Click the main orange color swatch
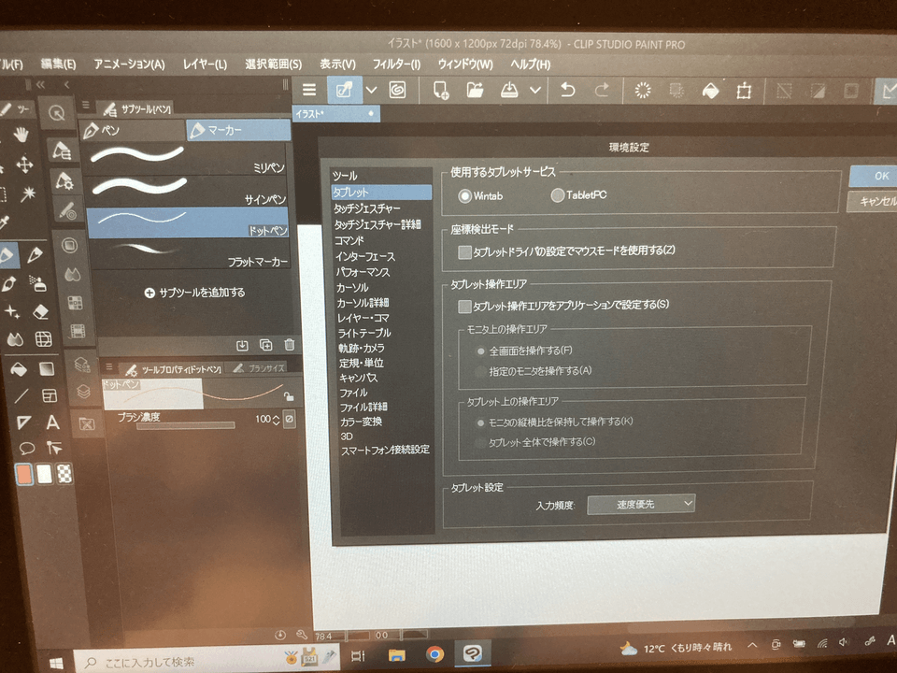Viewport: 897px width, 673px height. [23, 475]
